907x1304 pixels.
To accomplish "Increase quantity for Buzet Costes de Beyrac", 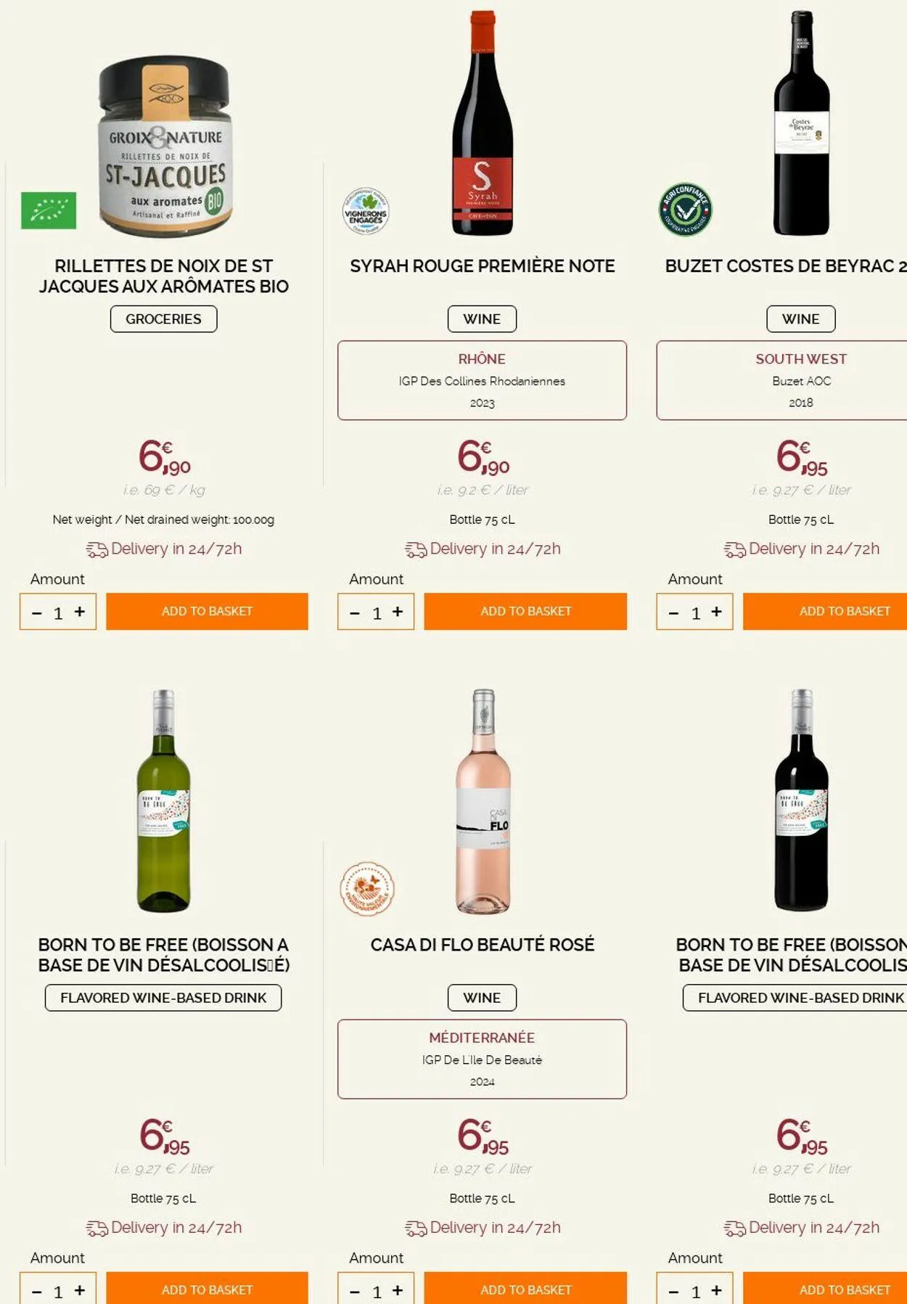I will click(x=716, y=612).
